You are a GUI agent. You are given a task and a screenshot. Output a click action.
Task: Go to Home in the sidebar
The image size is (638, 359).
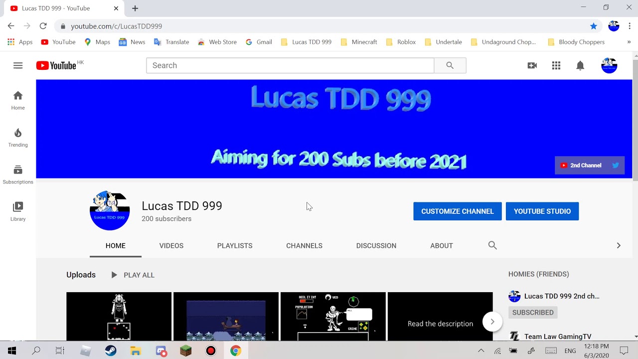point(18,100)
